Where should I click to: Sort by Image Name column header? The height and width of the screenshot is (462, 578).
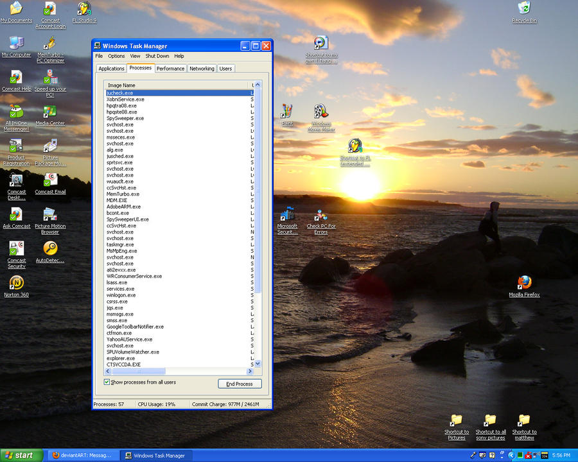(x=176, y=85)
